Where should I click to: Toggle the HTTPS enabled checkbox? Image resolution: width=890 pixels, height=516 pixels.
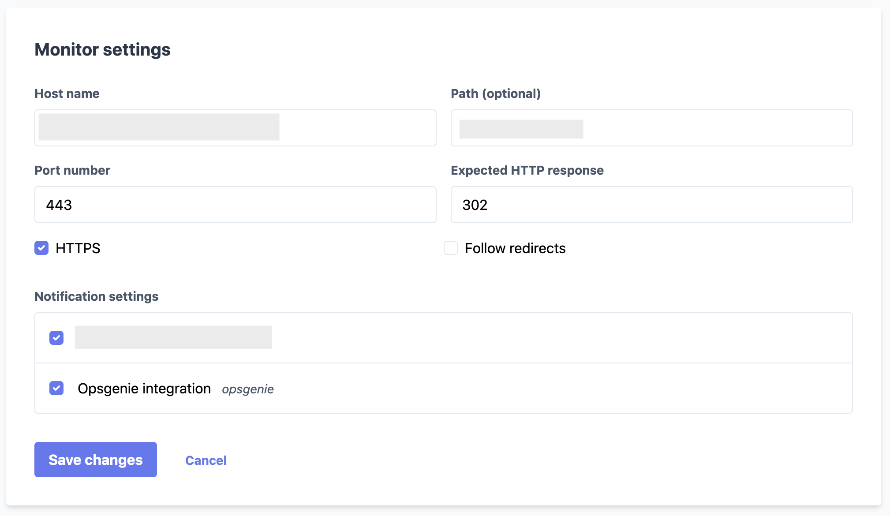click(x=42, y=247)
